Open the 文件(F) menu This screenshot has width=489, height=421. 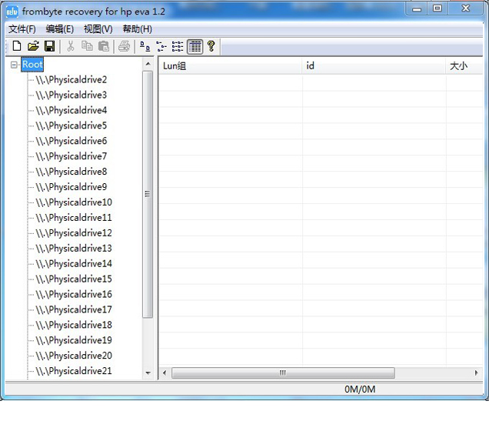[22, 29]
